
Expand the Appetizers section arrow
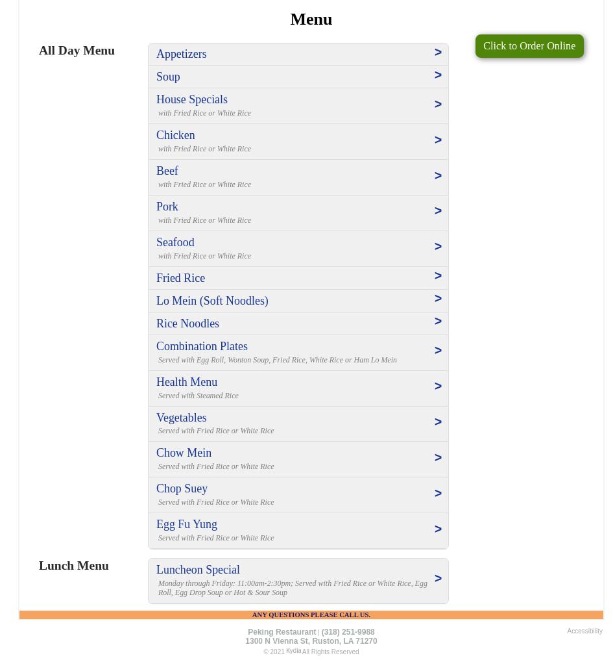coord(438,53)
